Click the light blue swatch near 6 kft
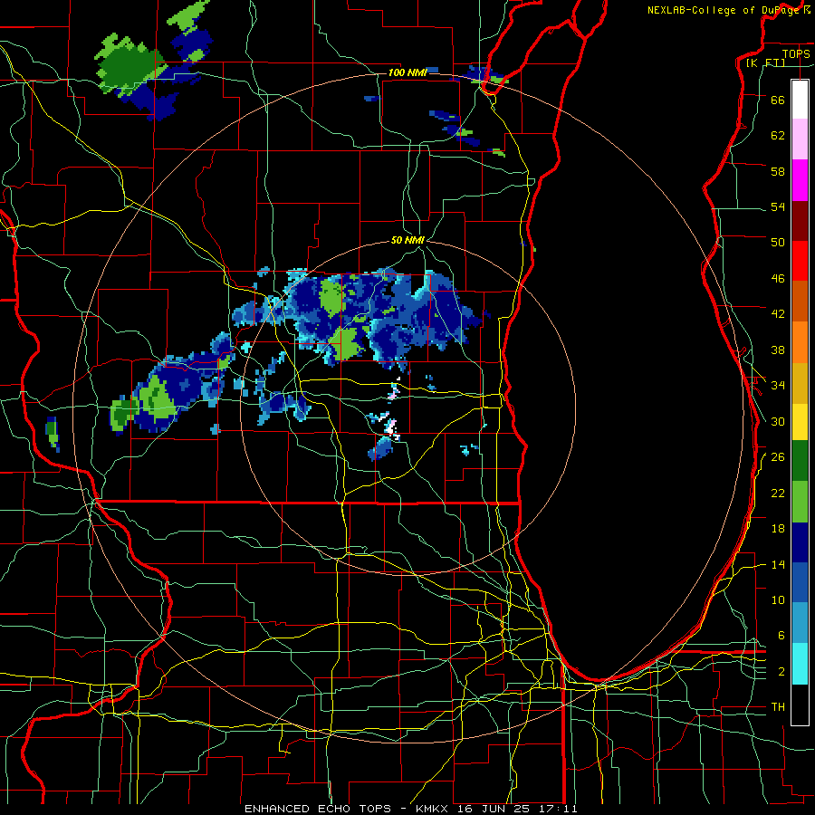The height and width of the screenshot is (815, 815). 800,623
